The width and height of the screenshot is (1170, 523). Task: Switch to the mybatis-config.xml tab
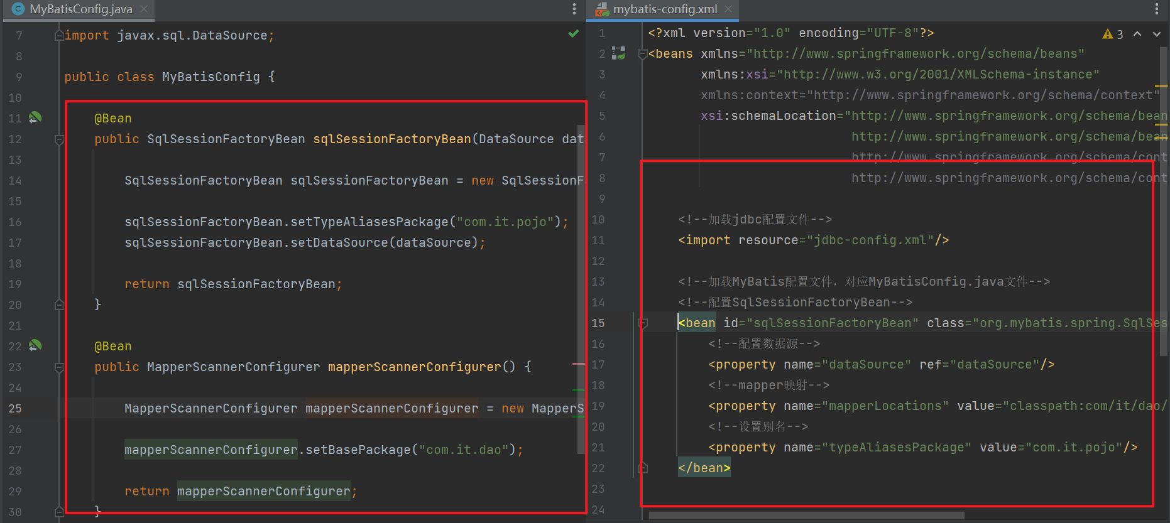pos(665,9)
